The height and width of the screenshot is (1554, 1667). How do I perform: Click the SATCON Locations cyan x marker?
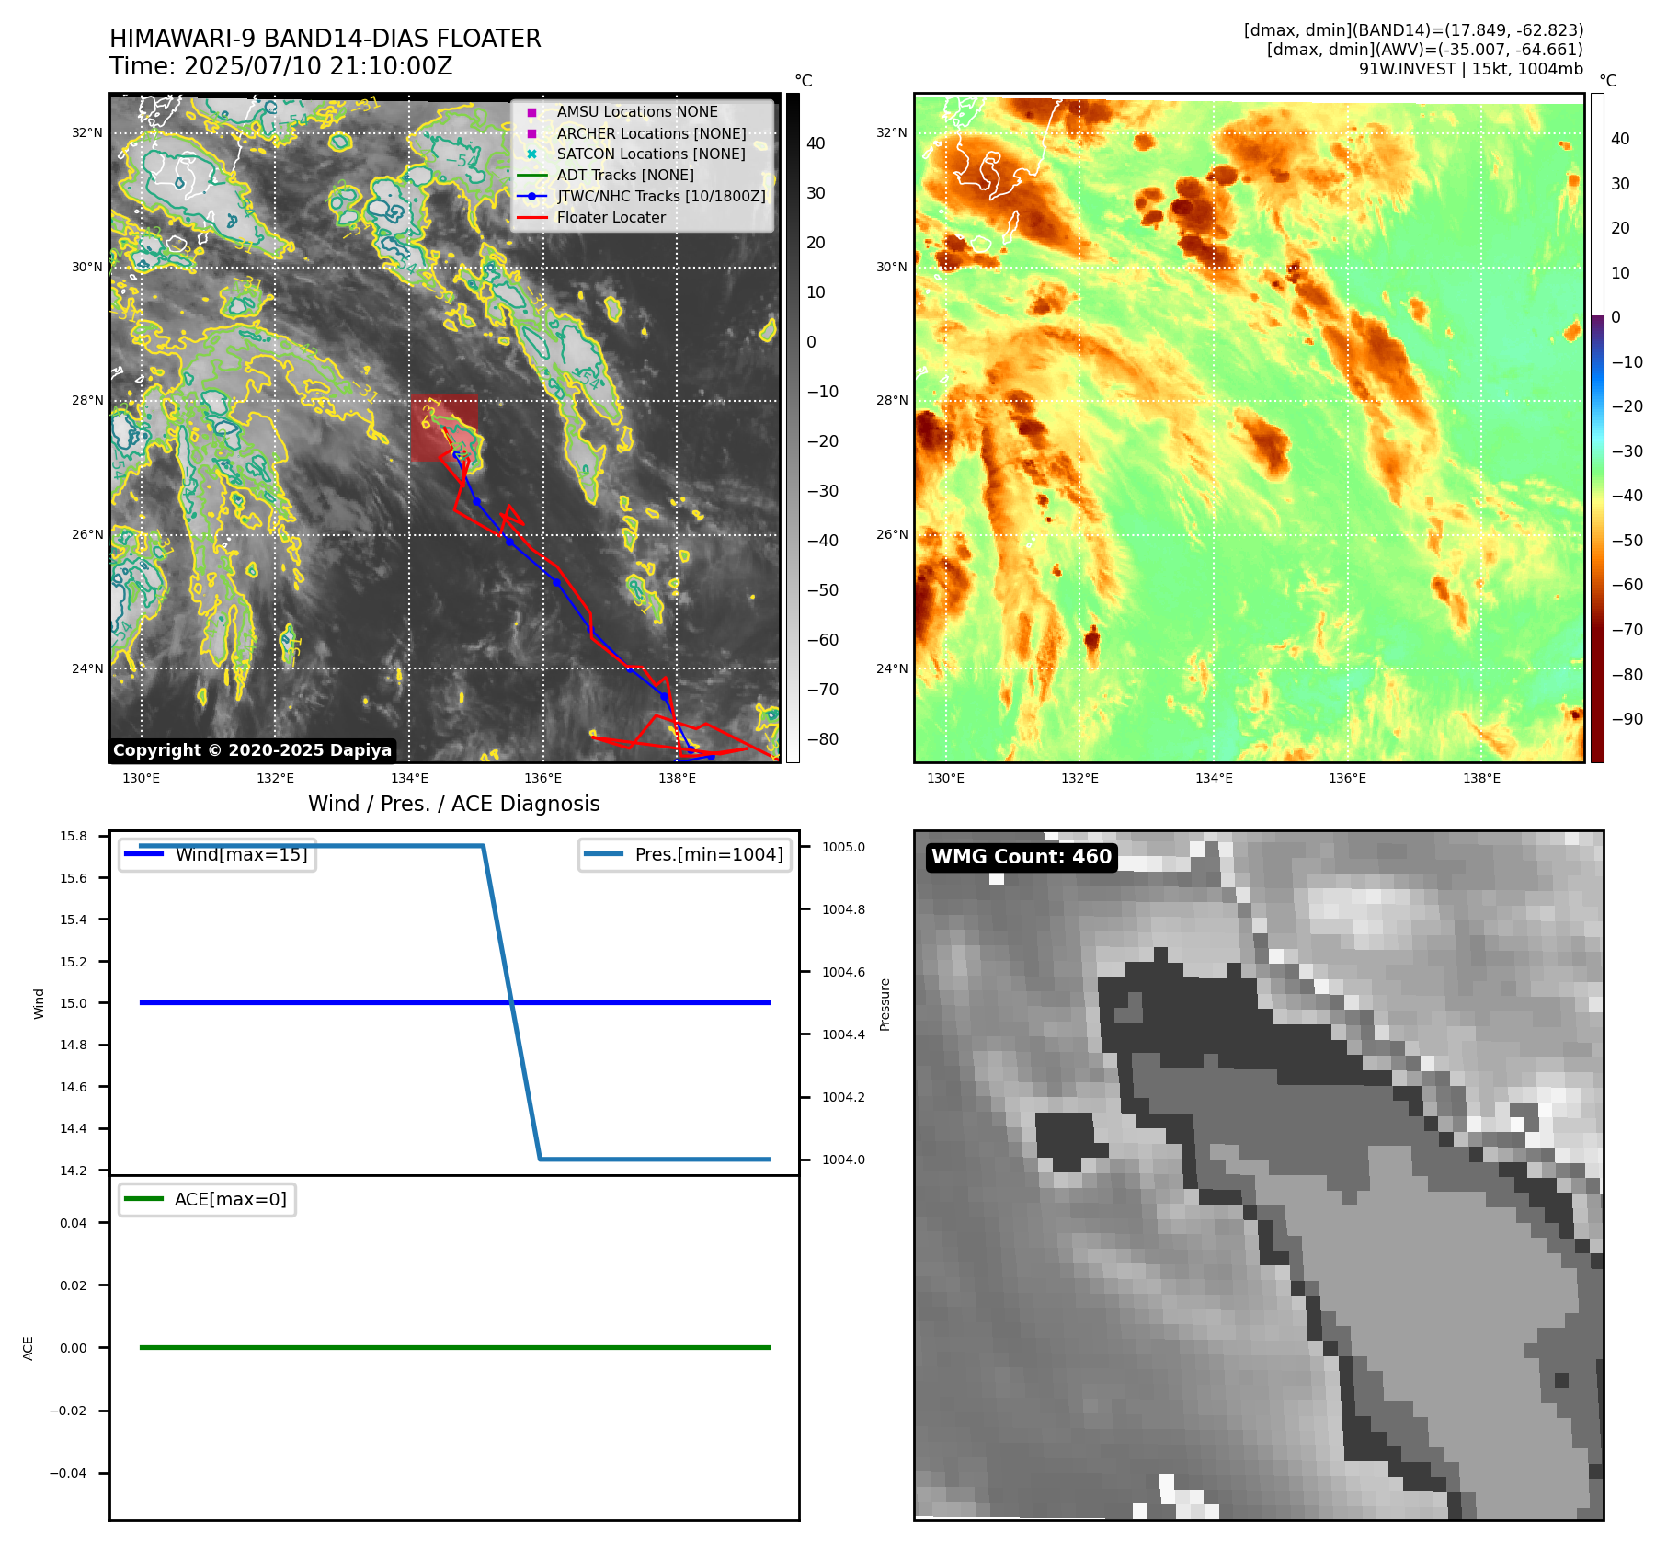coord(531,154)
